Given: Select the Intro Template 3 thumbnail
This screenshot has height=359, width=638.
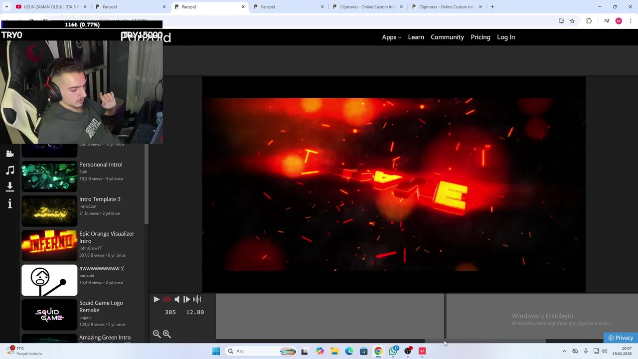Looking at the screenshot, I should click(x=49, y=211).
